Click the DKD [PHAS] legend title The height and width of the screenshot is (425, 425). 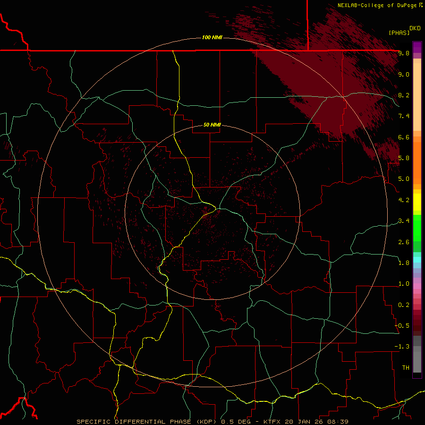pos(405,30)
